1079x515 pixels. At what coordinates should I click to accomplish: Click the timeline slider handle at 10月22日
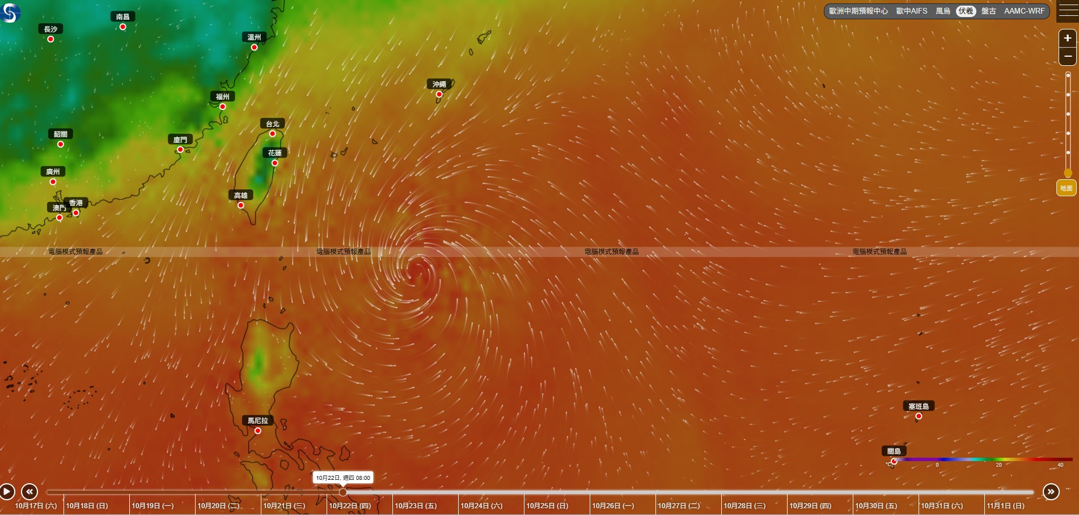(343, 492)
